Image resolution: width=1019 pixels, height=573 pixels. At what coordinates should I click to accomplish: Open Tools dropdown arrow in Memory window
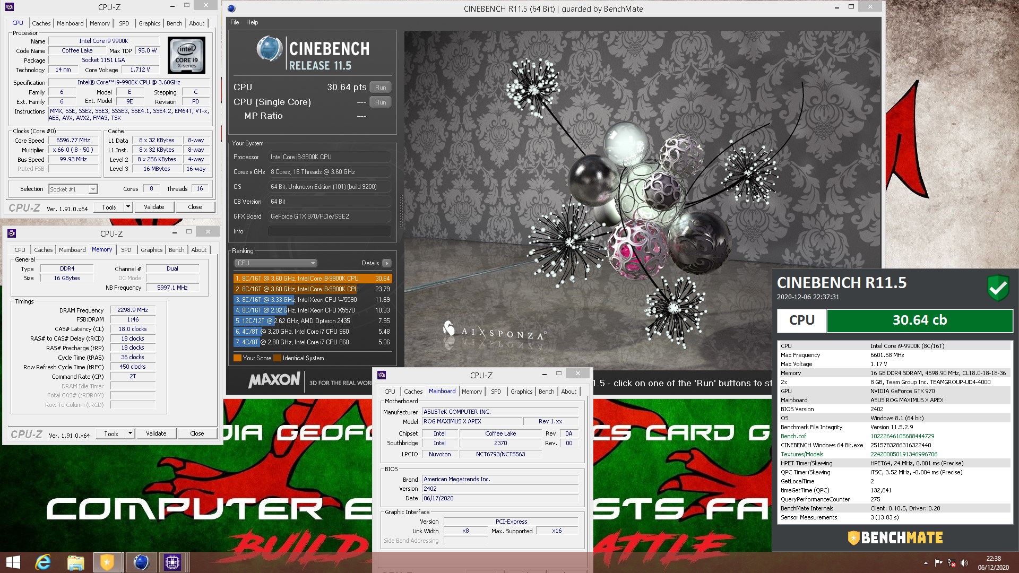130,433
